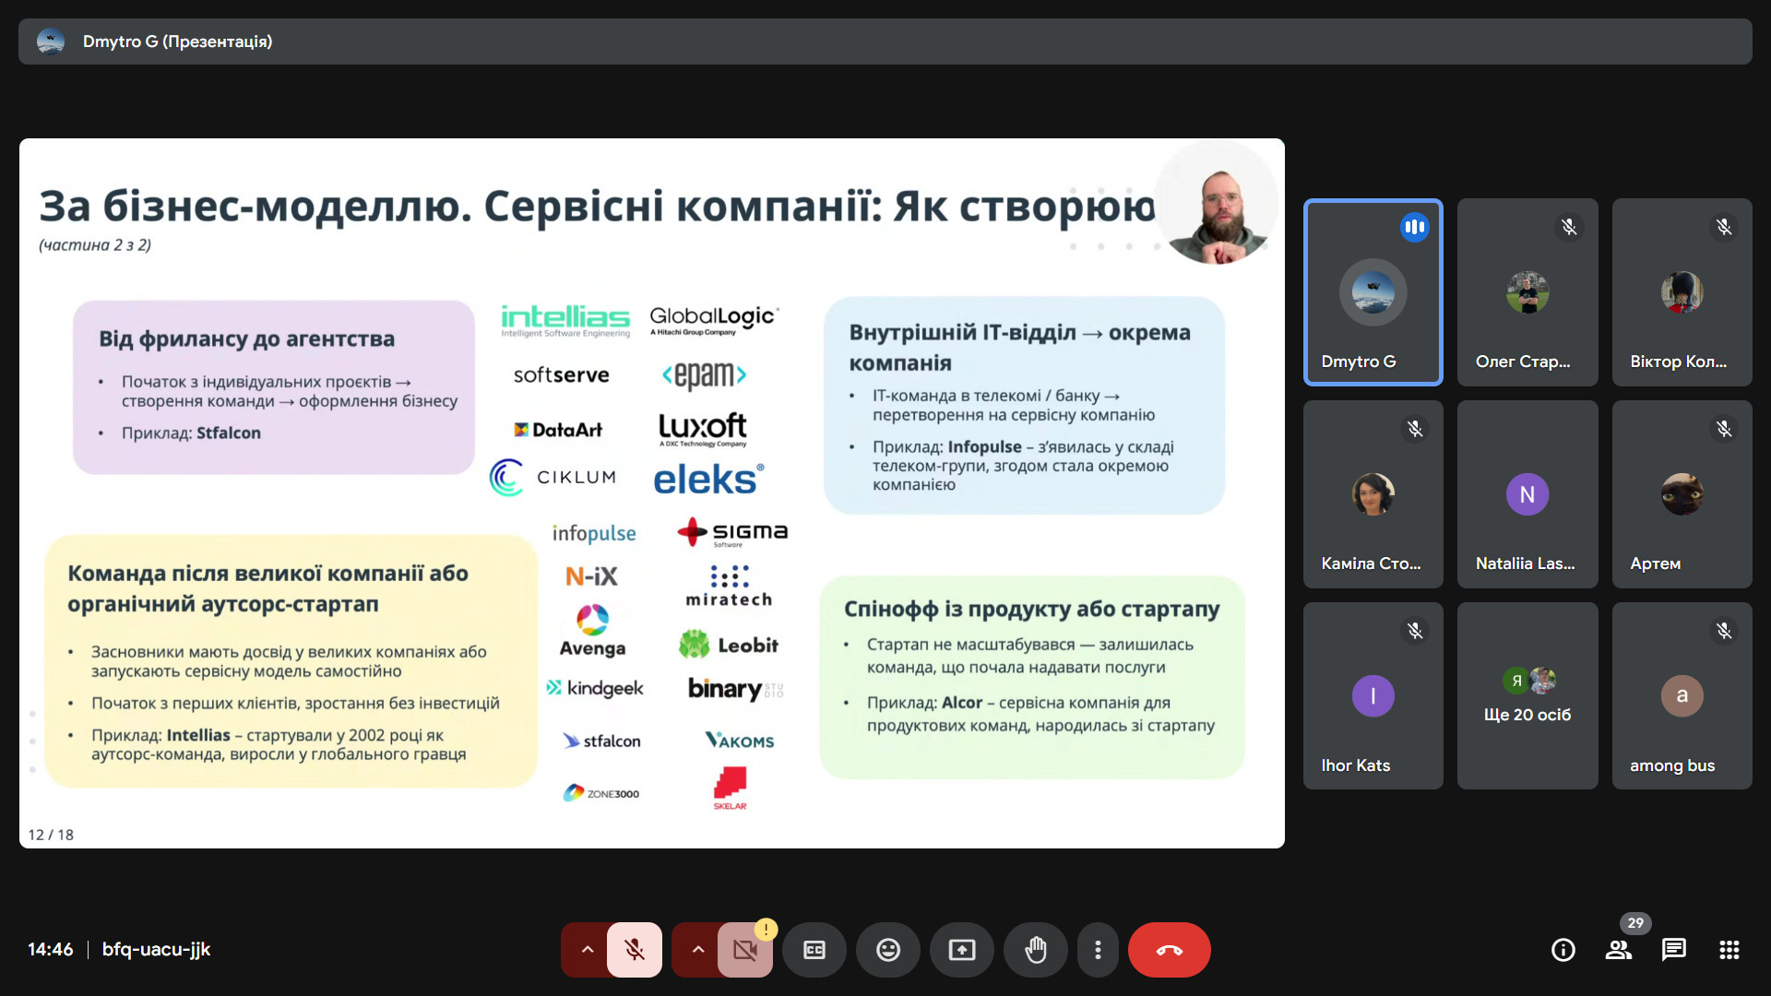Click presenter webcam bubble on the slide
The image size is (1771, 996).
pos(1218,205)
